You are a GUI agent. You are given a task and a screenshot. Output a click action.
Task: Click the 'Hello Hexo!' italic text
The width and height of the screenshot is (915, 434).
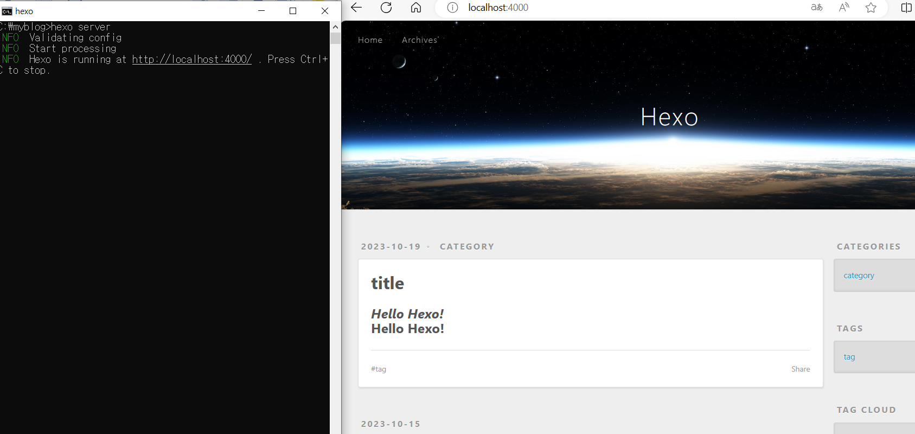coord(407,314)
